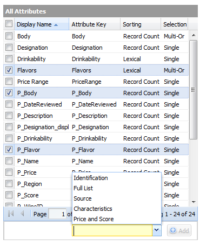This screenshot has height=246, width=200.
Task: Toggle the select-all header checkbox
Action: [9, 24]
